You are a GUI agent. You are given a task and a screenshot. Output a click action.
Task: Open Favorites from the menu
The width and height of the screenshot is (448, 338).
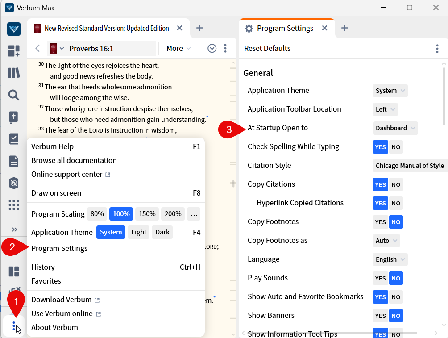point(116,281)
